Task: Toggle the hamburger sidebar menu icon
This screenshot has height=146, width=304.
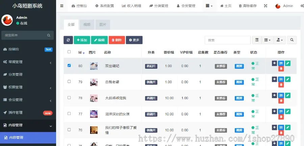Action: point(62,6)
